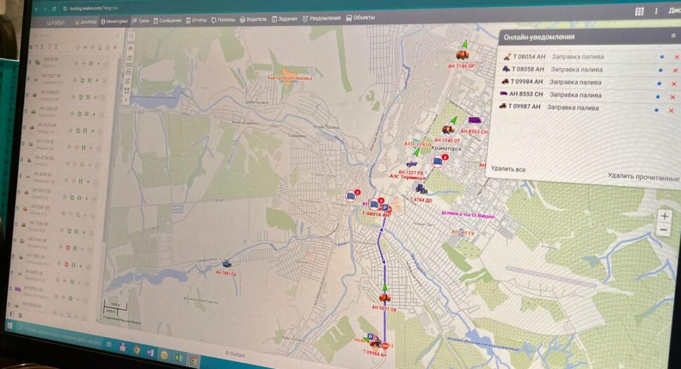Image resolution: width=681 pixels, height=369 pixels.
Task: Toggle read dot for T 08054 AH notification
Action: (x=661, y=57)
